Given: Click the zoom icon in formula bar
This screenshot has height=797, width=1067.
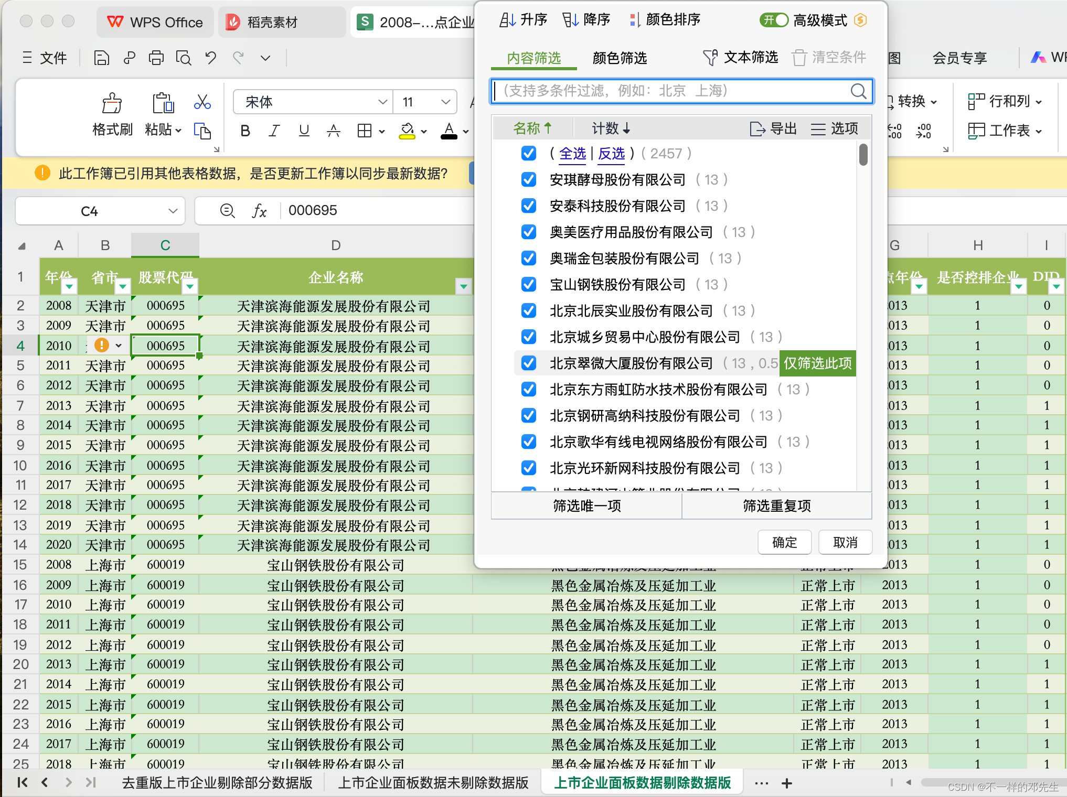Looking at the screenshot, I should click(227, 211).
